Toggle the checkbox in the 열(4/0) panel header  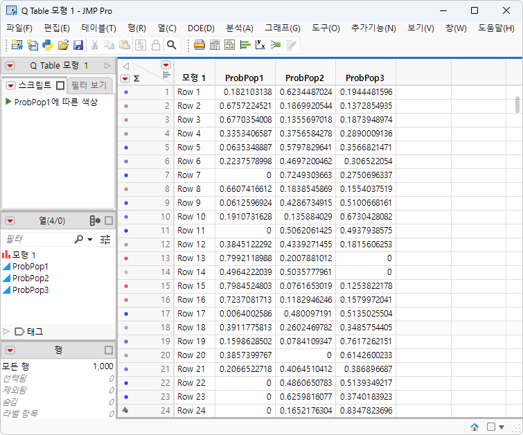coord(109,220)
